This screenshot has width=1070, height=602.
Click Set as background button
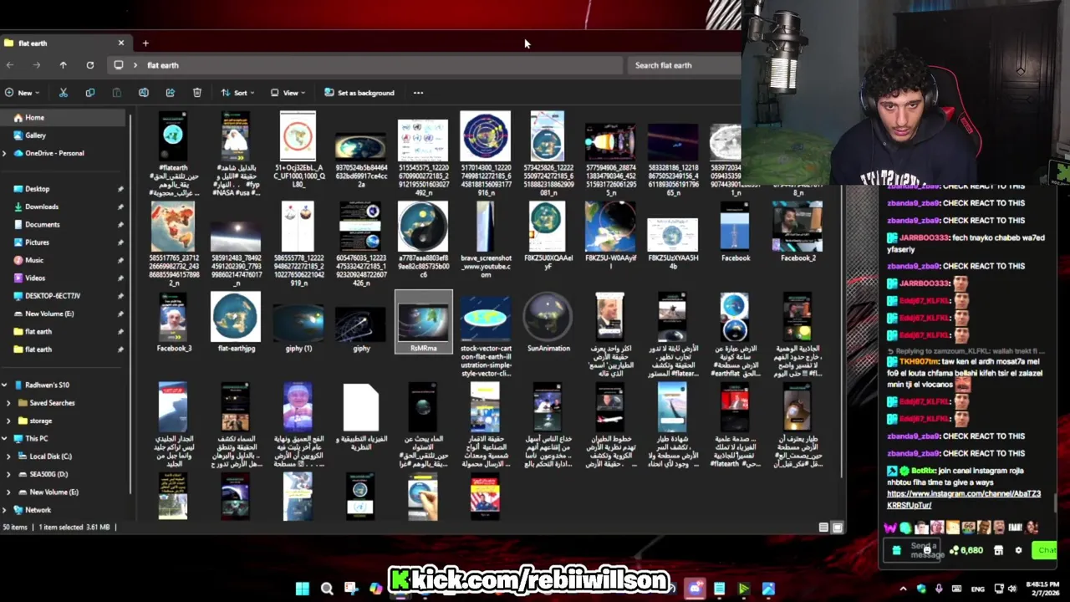(359, 93)
